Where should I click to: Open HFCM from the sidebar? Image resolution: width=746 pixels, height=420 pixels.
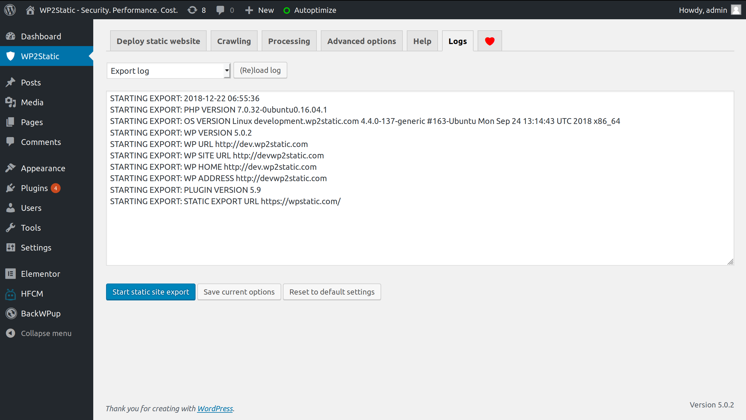coord(32,294)
